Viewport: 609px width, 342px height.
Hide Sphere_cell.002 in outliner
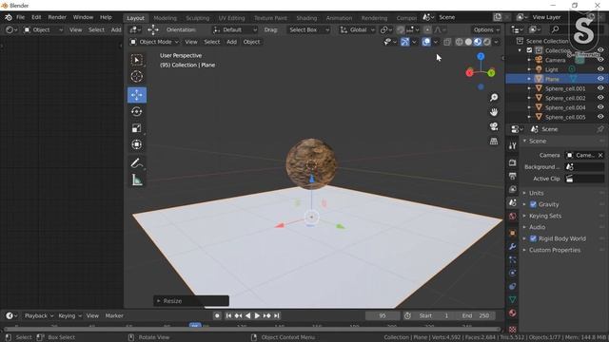[600, 98]
